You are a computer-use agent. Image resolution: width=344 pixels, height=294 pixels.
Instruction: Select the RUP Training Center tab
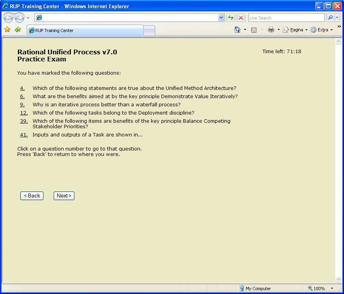click(85, 30)
